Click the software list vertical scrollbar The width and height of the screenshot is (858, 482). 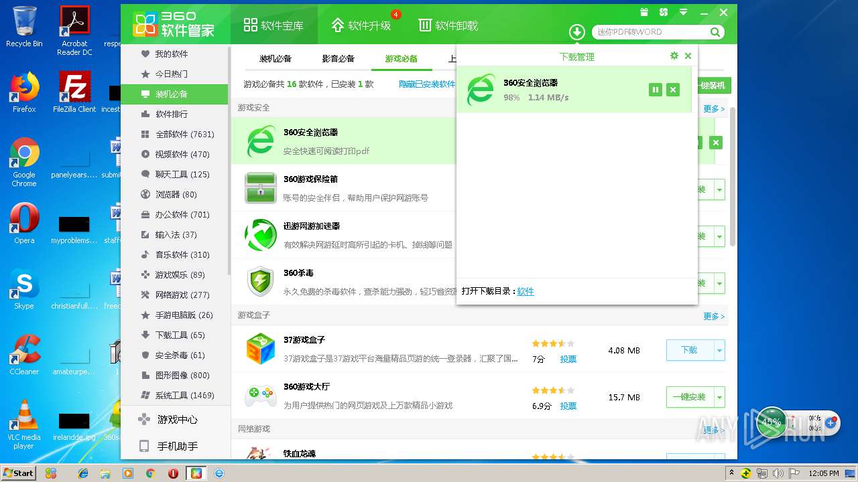(733, 176)
